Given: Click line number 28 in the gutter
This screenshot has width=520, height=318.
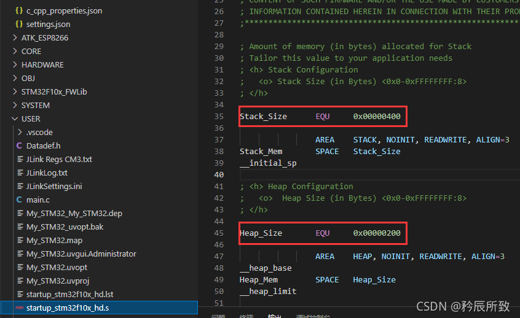Looking at the screenshot, I should click(219, 35).
